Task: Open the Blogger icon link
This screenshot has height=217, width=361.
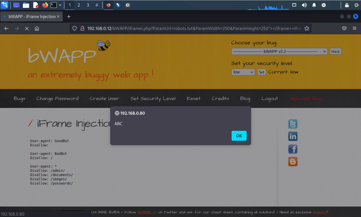Action: coord(293,161)
